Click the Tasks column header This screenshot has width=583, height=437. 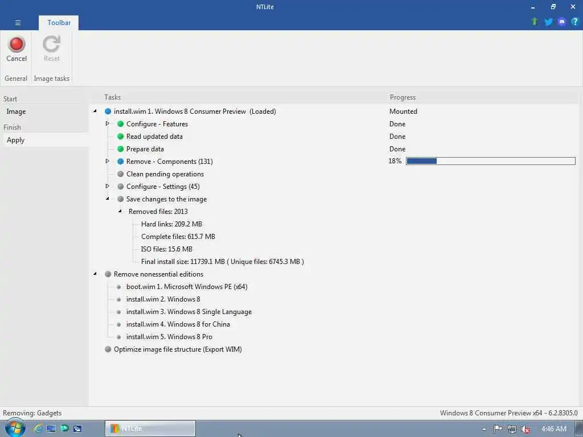pos(112,97)
